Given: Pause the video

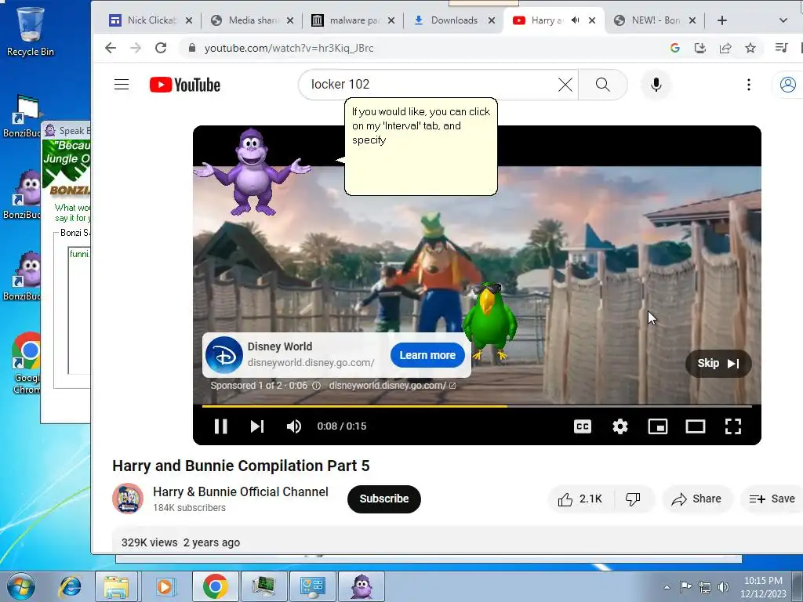Looking at the screenshot, I should coord(220,426).
